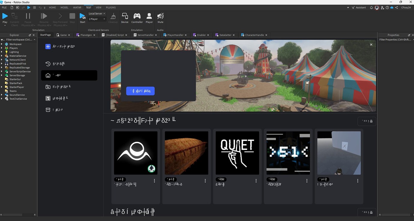Toggle the Mute audio button

point(160,17)
